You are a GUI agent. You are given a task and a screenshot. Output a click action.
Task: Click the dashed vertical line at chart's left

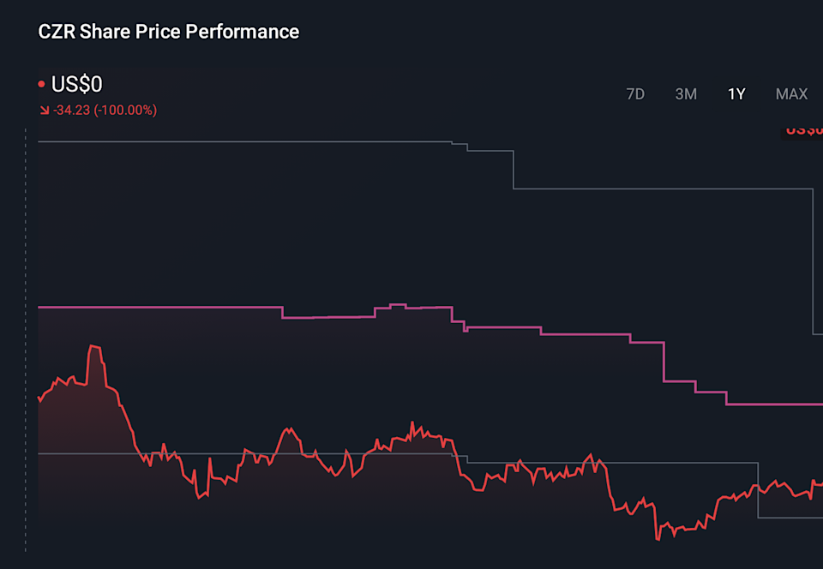tap(26, 343)
